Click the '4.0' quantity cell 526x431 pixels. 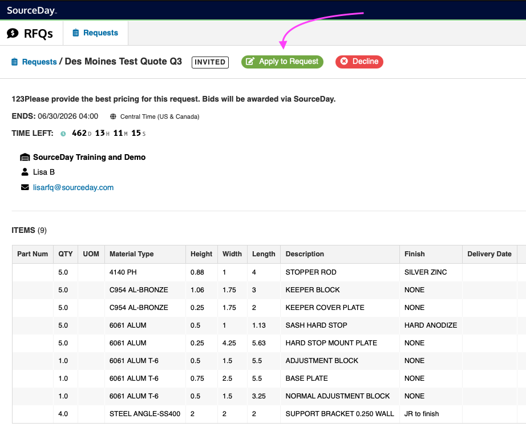click(x=66, y=414)
